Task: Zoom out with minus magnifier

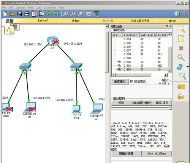Action: (x=80, y=14)
